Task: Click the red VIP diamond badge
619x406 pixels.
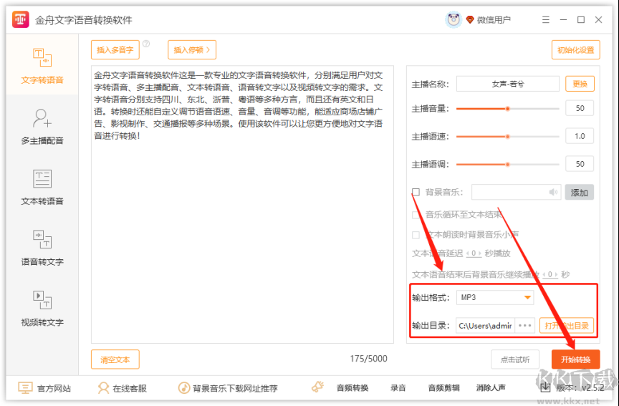Action: pyautogui.click(x=470, y=19)
